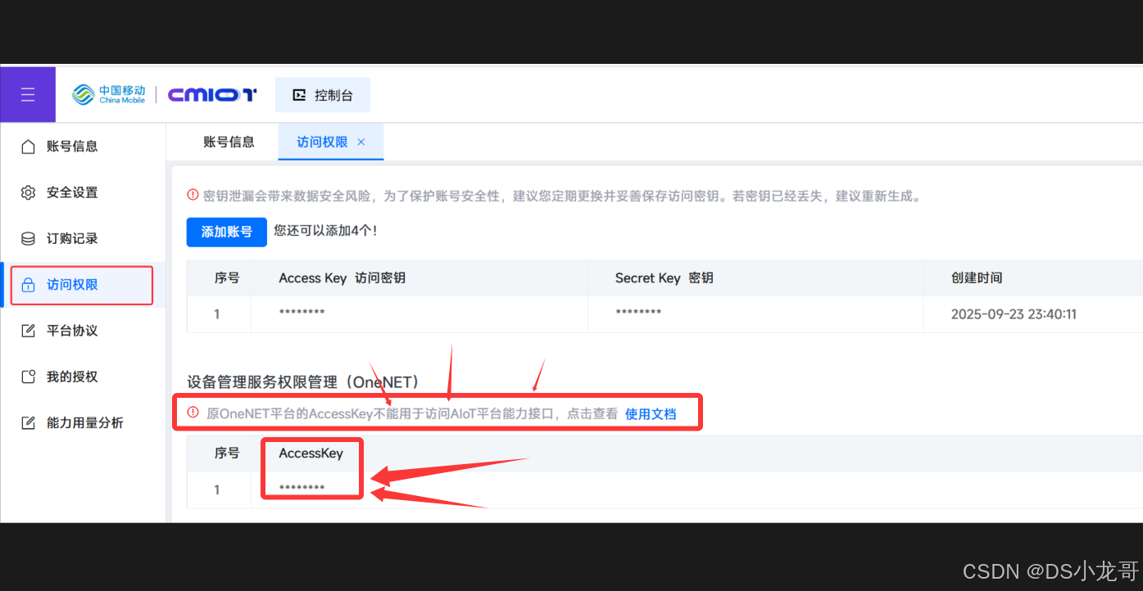This screenshot has height=591, width=1143.
Task: Click the 序号 header in top table
Action: point(227,278)
